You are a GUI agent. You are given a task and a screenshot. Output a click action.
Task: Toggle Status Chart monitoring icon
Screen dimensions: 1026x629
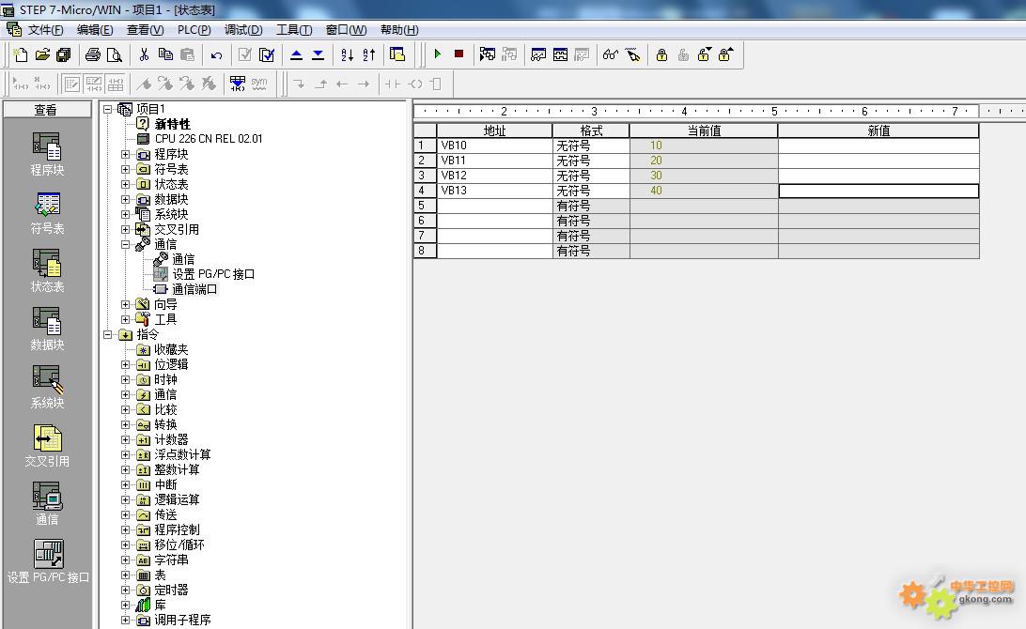[538, 55]
